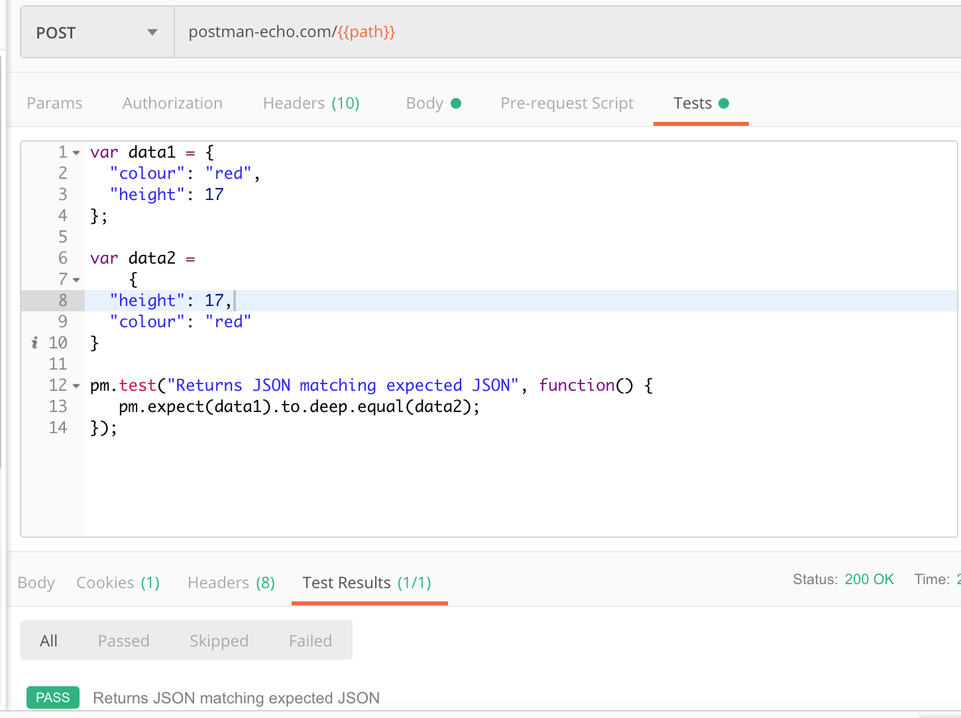Click the "height": 17, text on line 8
Screen dimensions: 961x718
pos(171,301)
